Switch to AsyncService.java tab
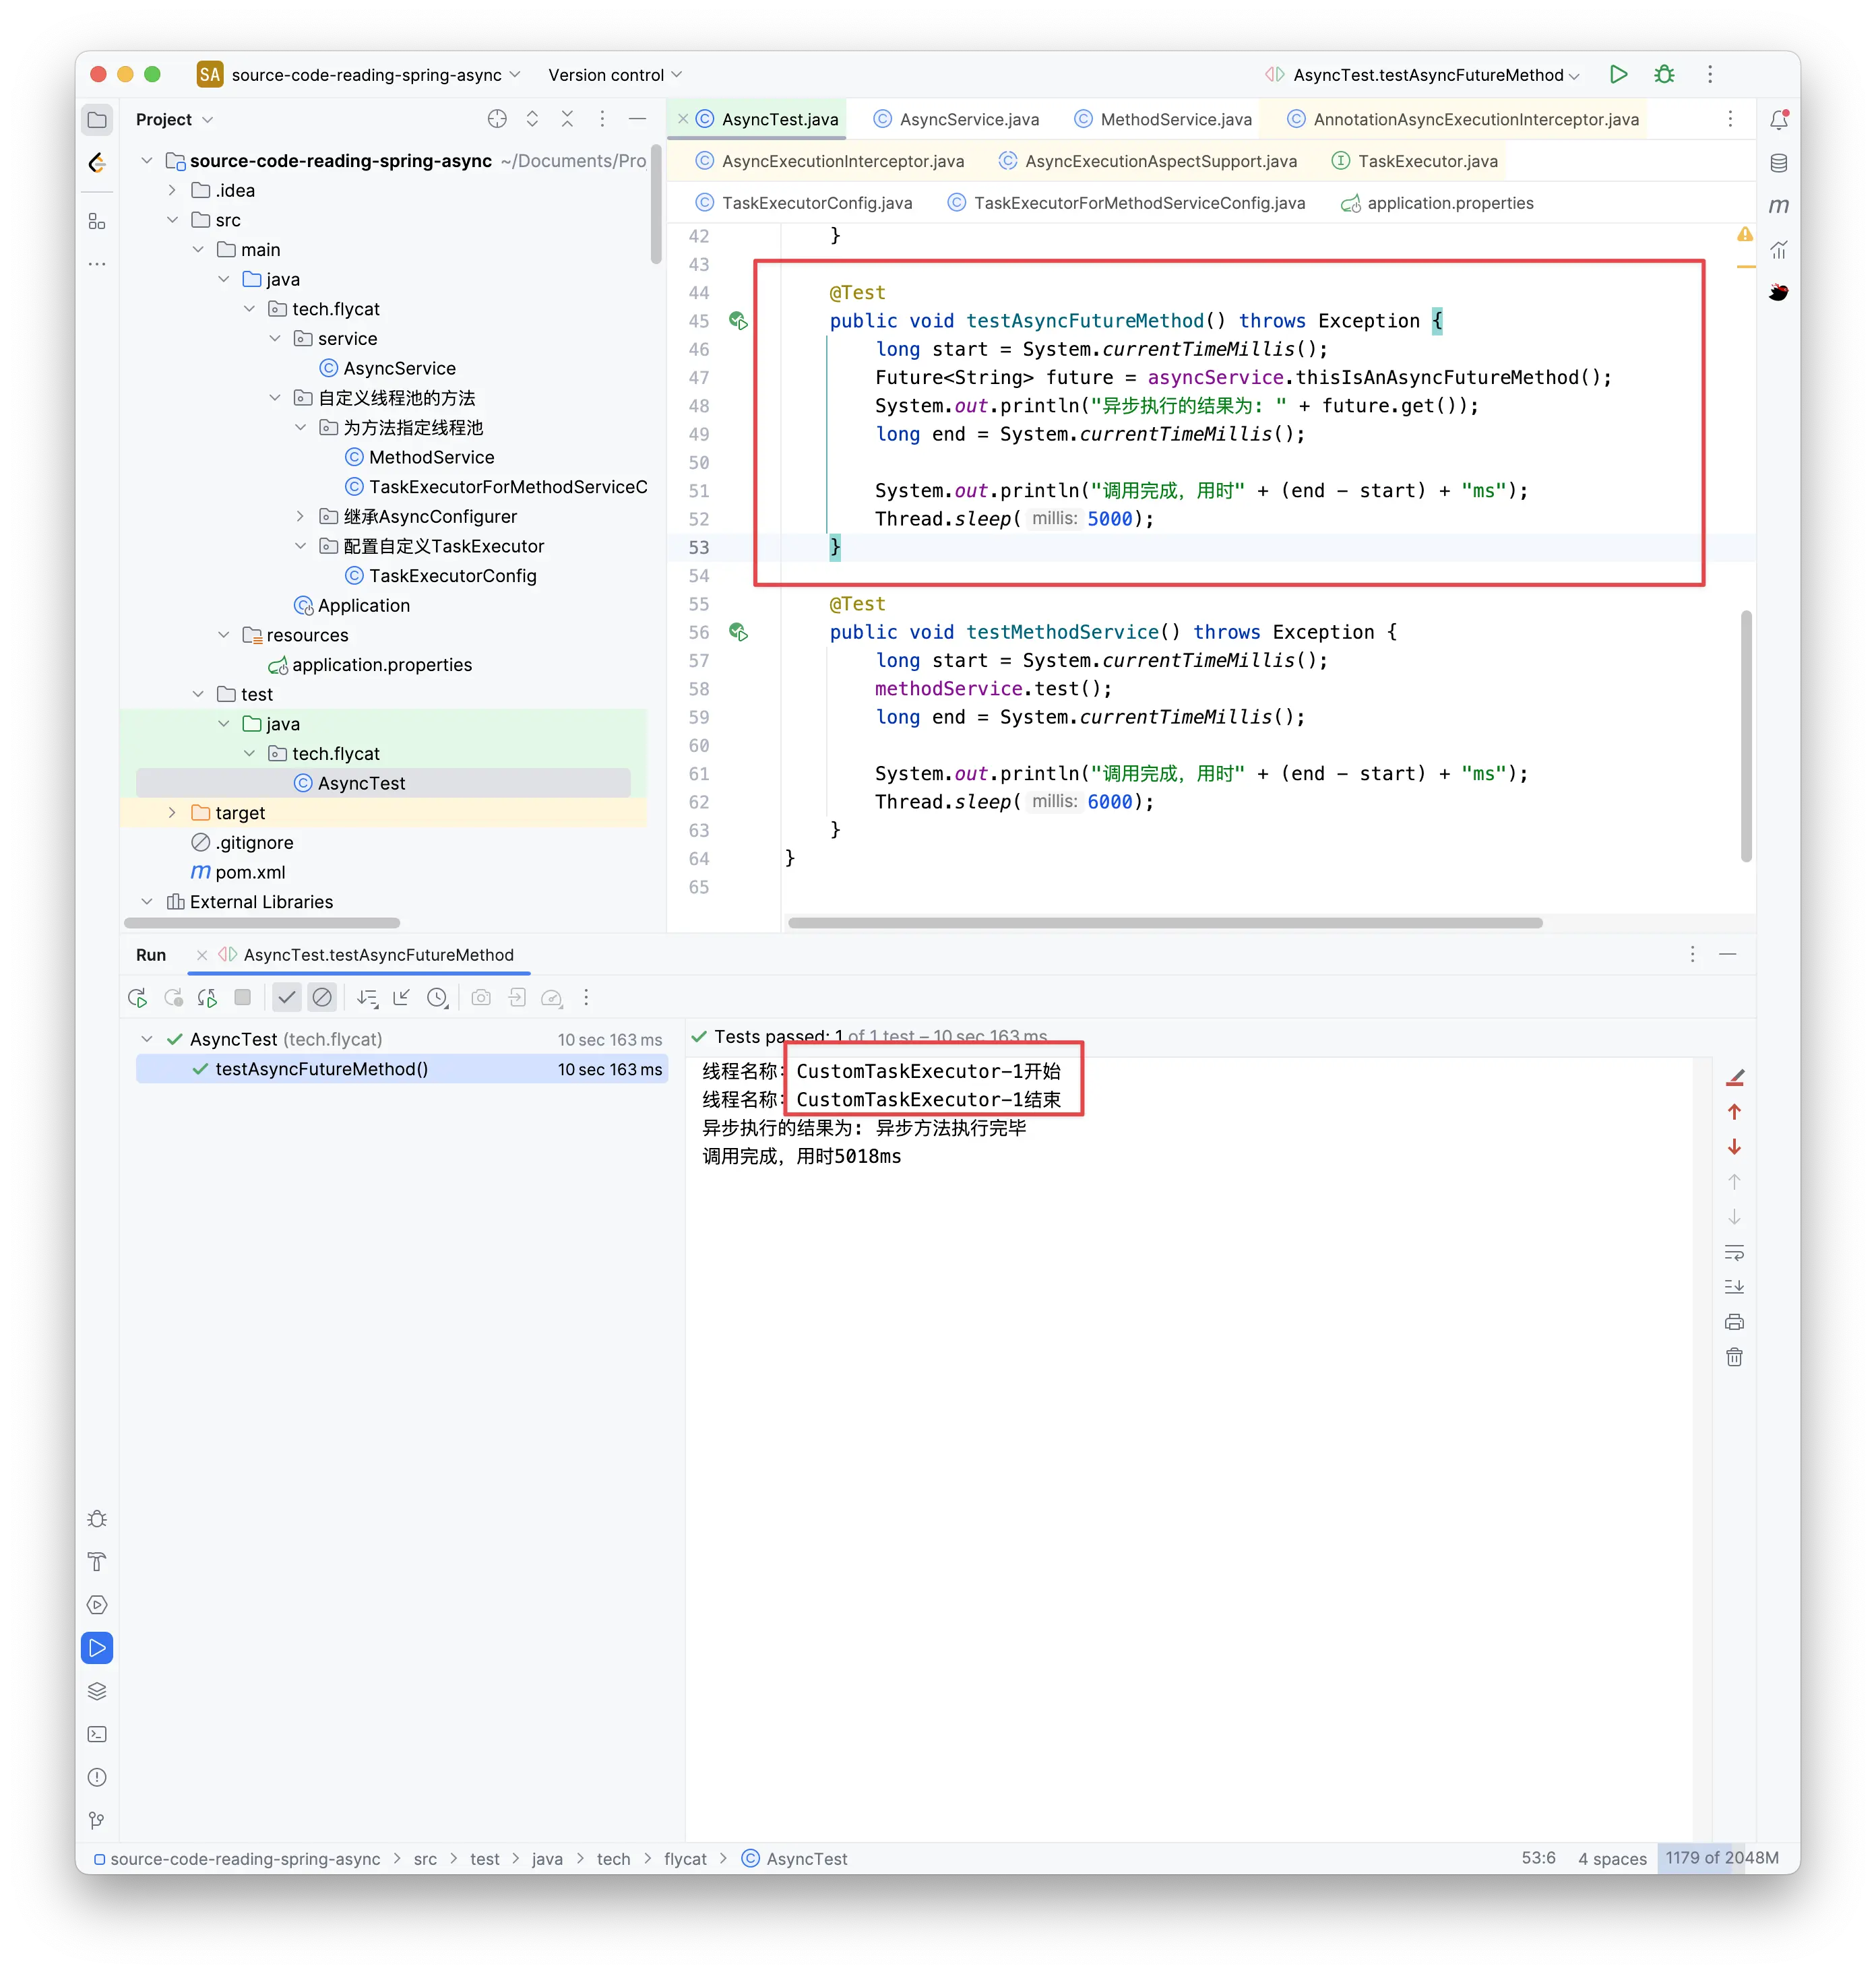Image resolution: width=1876 pixels, height=1974 pixels. (956, 119)
